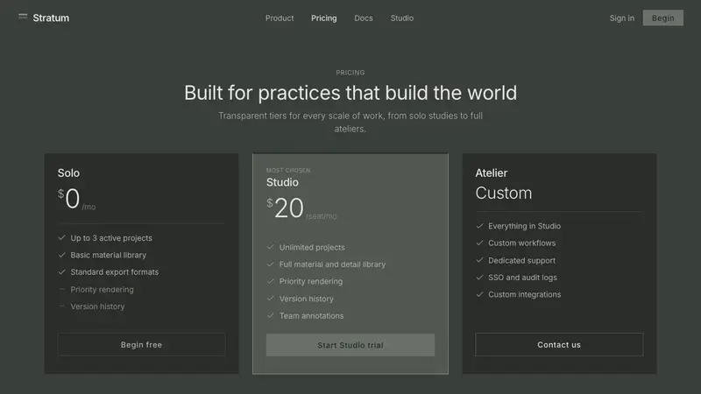This screenshot has height=394, width=701.
Task: Click checkmark beside Dedicated support
Action: (x=479, y=260)
